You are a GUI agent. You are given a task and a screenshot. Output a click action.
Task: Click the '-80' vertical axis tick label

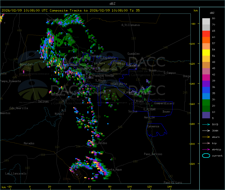[x=193, y=24]
